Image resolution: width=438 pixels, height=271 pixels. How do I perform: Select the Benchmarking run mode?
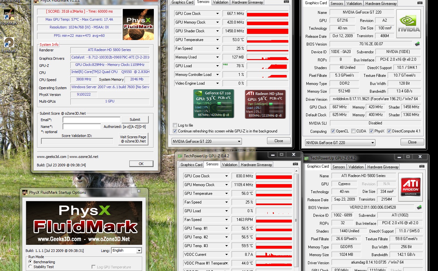[30, 262]
